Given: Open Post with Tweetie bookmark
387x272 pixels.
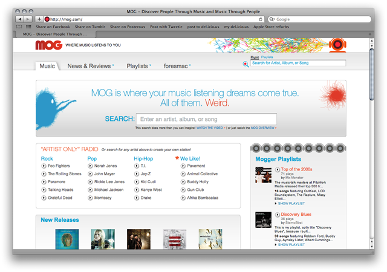Looking at the screenshot, I should click(x=166, y=27).
